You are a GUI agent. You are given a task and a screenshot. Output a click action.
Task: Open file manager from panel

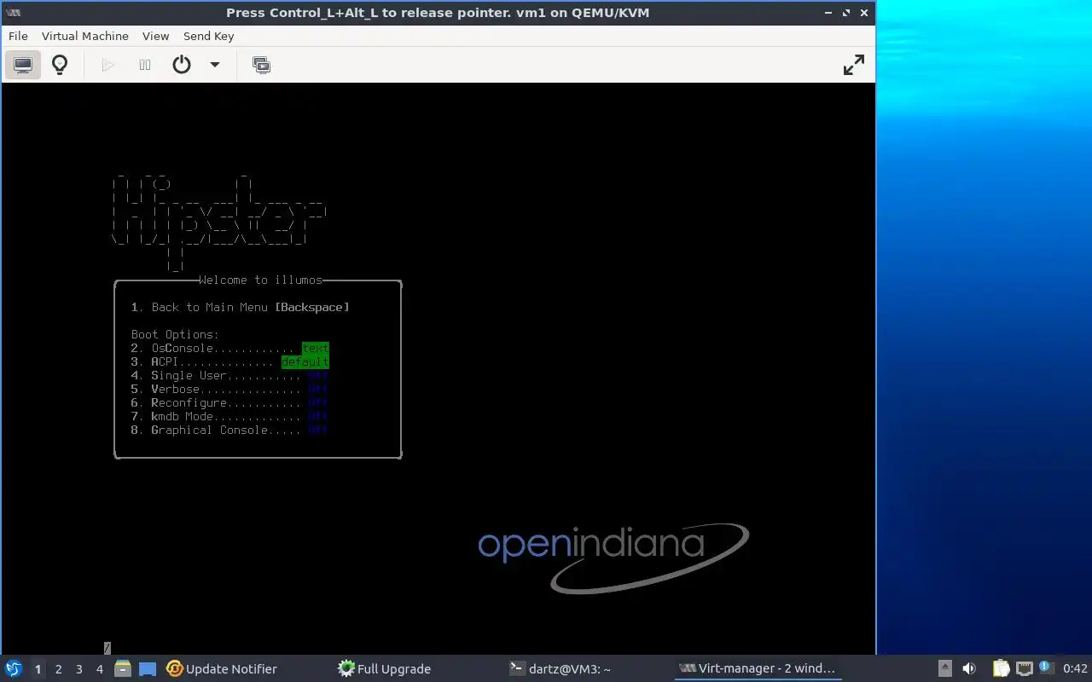(x=123, y=668)
